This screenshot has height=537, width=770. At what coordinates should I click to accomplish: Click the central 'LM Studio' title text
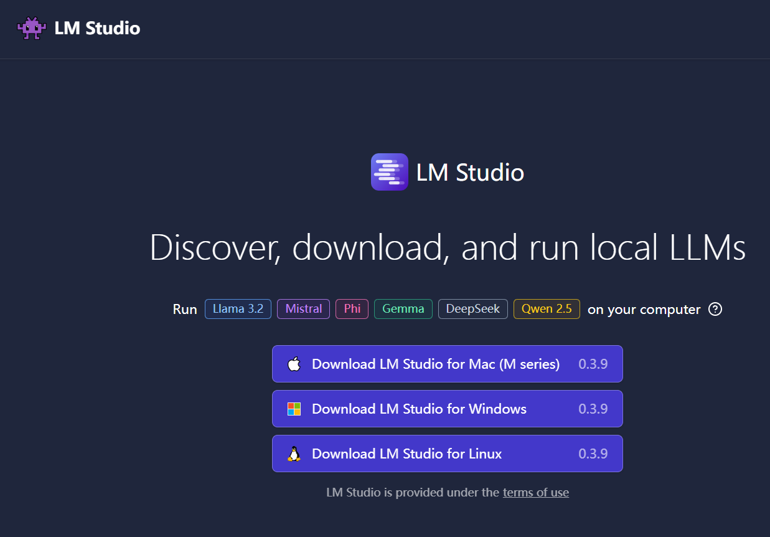(x=470, y=173)
